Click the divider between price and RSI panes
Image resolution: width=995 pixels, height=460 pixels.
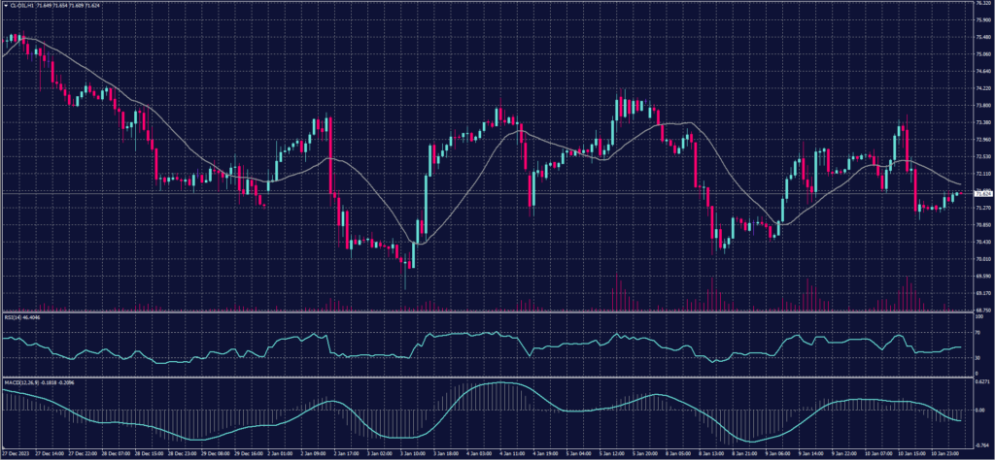(x=486, y=312)
